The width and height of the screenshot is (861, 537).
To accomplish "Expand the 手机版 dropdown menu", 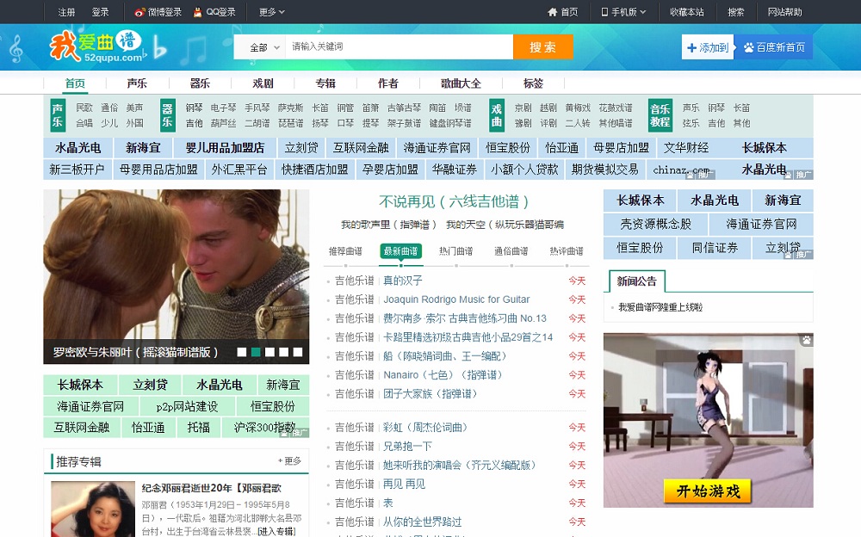I will pyautogui.click(x=623, y=12).
